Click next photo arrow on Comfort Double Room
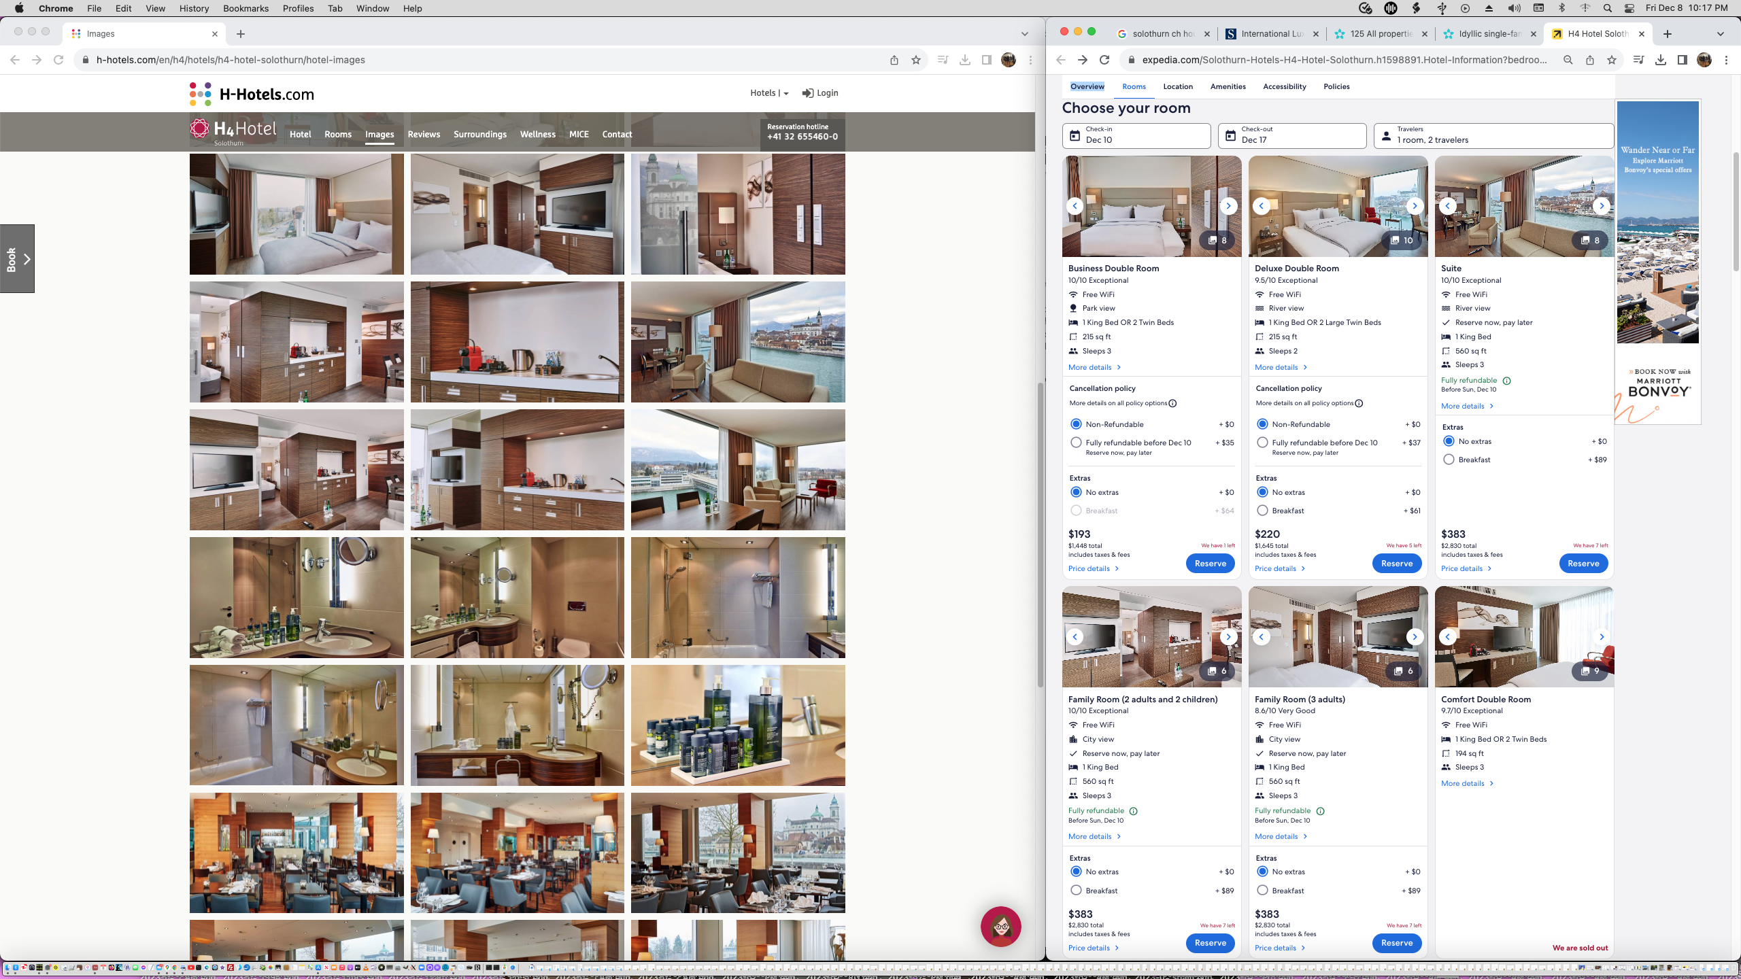 tap(1602, 637)
